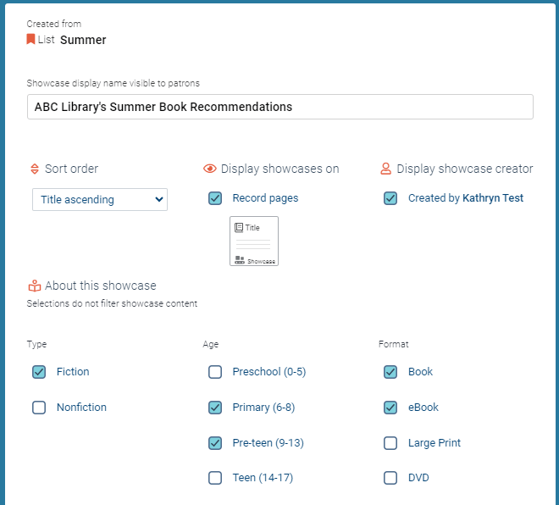Uncheck the Record pages checkbox

coord(215,198)
